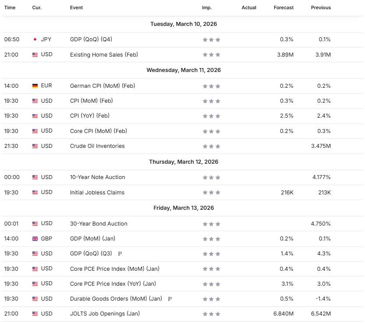This screenshot has width=365, height=323.
Task: Open the 30-Year Bond Auction event
Action: (99, 224)
